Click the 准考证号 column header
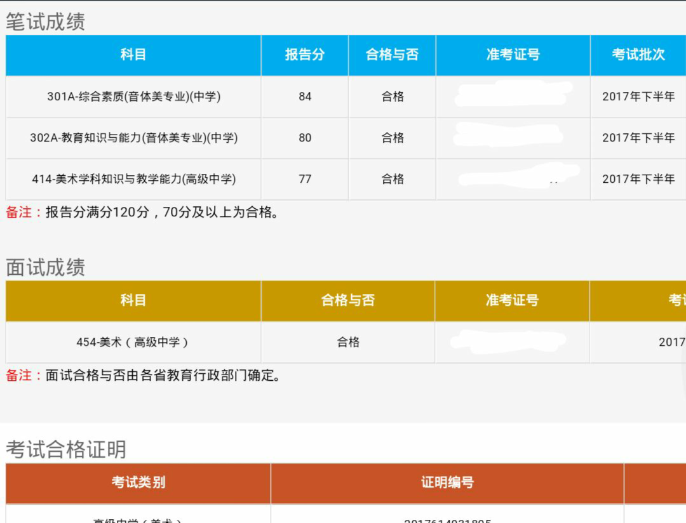Image resolution: width=686 pixels, height=523 pixels. 513,55
